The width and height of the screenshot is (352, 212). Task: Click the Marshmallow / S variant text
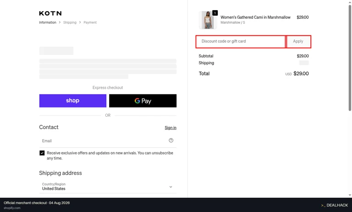(x=232, y=22)
